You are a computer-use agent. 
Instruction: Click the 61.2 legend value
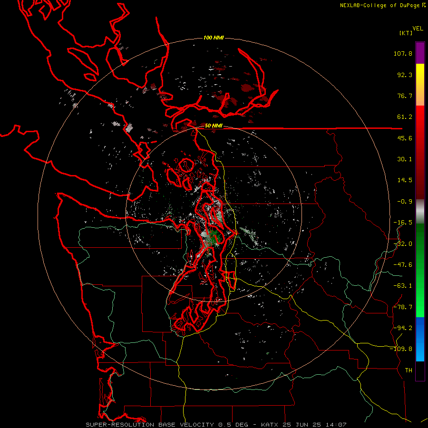[405, 117]
